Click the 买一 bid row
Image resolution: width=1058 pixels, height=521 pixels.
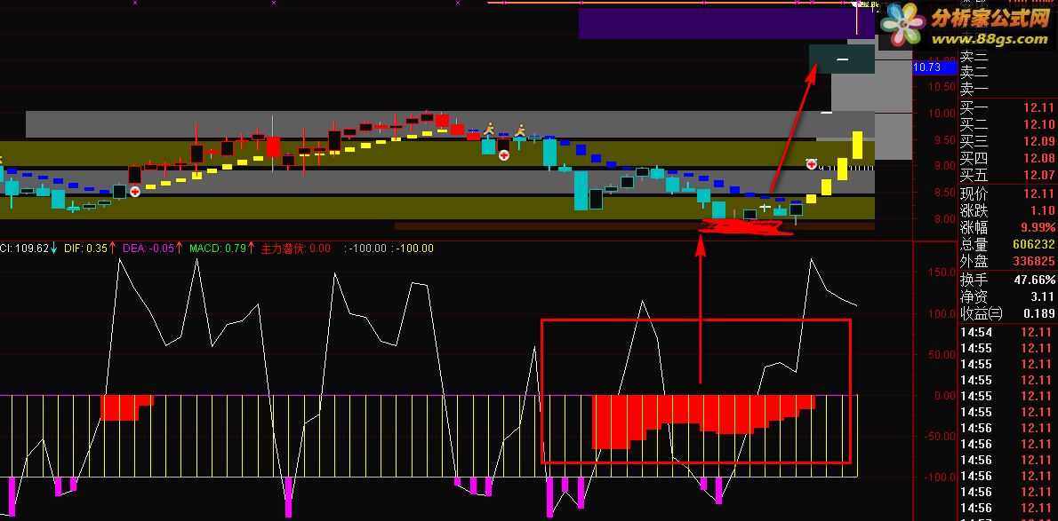1008,107
